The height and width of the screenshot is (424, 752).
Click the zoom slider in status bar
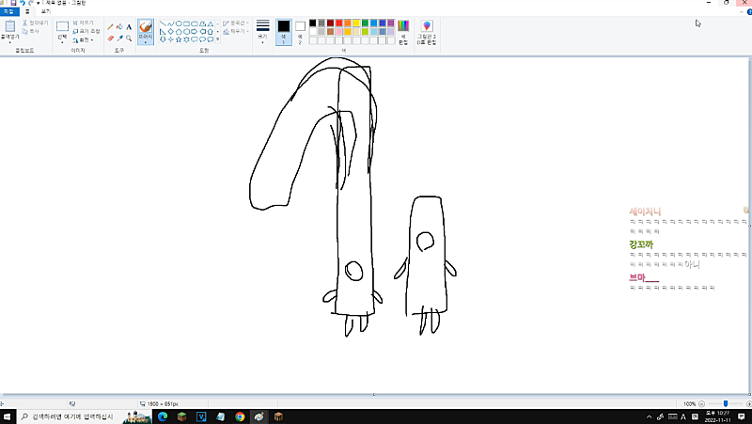coord(726,403)
